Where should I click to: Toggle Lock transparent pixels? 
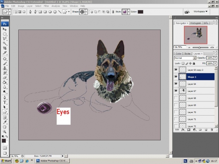click(x=183, y=63)
